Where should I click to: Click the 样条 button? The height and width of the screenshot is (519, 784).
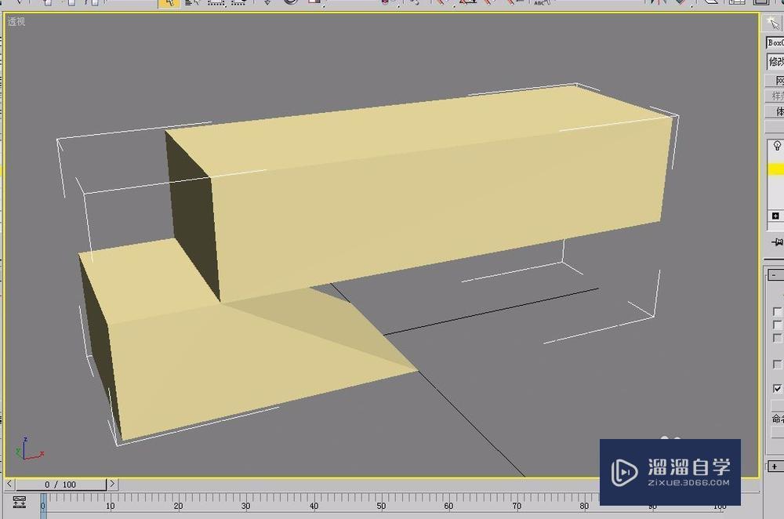pyautogui.click(x=775, y=96)
